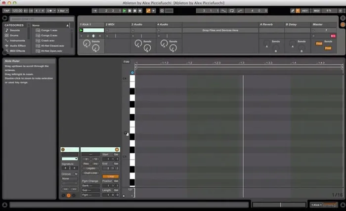Toggle the Punch-Out switch
346x211 pixels.
(x=240, y=10)
